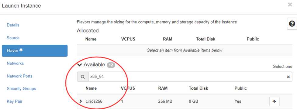
Task: Switch to the Networks step
Action: (15, 63)
